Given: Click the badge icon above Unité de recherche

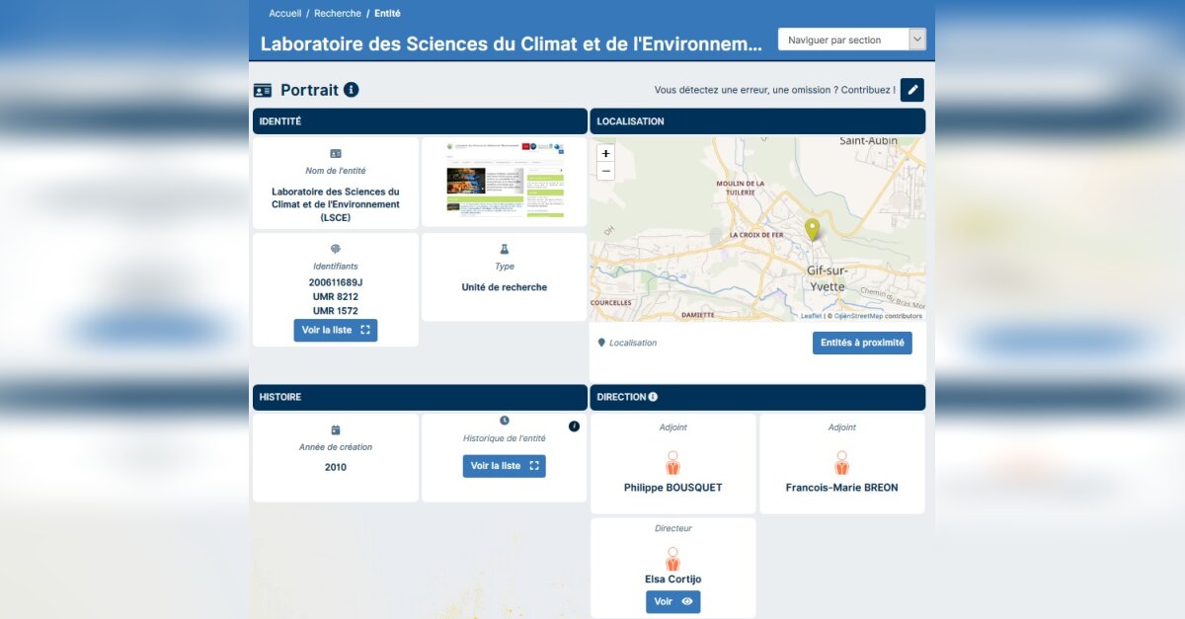Looking at the screenshot, I should 505,247.
